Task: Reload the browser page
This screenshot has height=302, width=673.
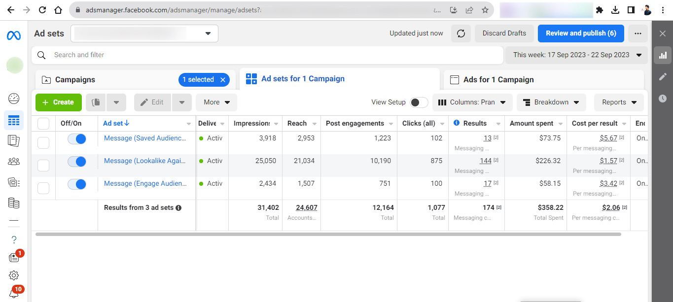Action: pyautogui.click(x=42, y=10)
